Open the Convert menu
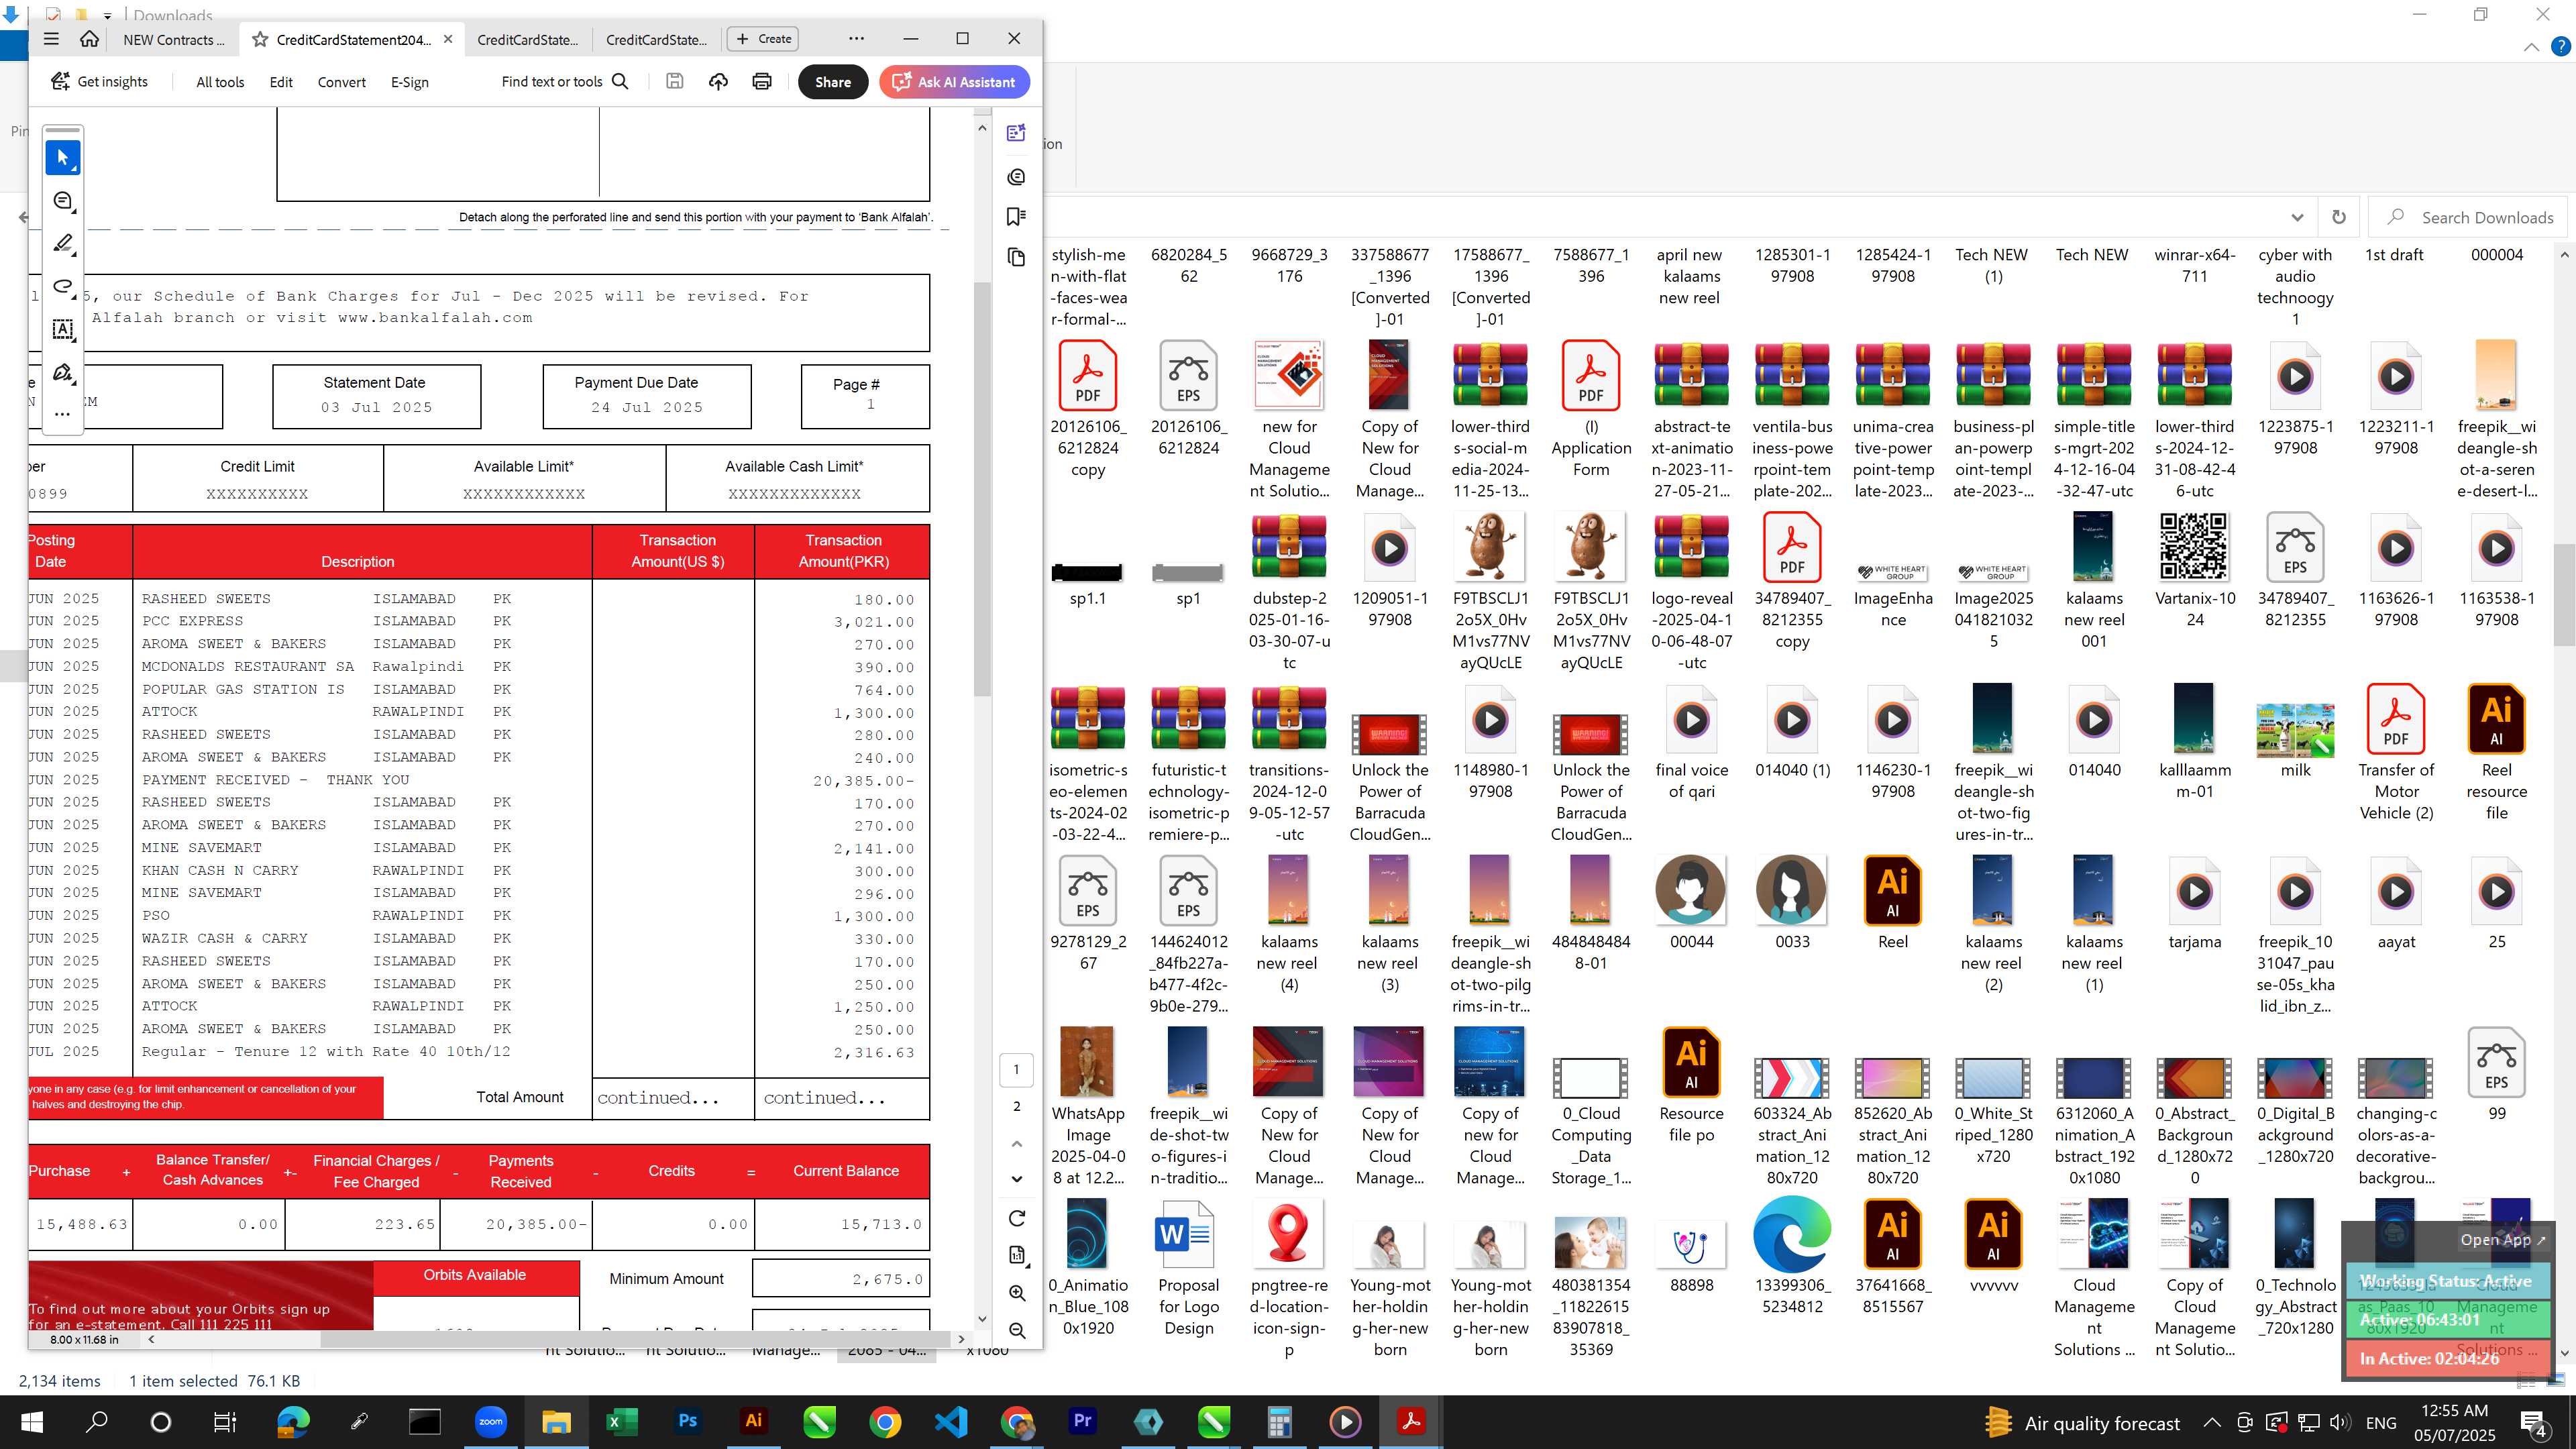Screen dimensions: 2576x1449 coord(342,82)
